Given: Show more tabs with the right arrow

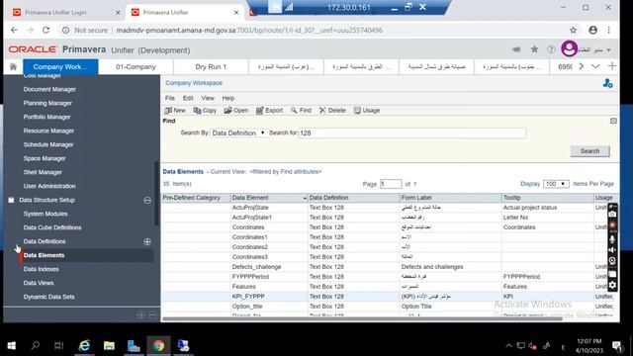Looking at the screenshot, I should 581,66.
